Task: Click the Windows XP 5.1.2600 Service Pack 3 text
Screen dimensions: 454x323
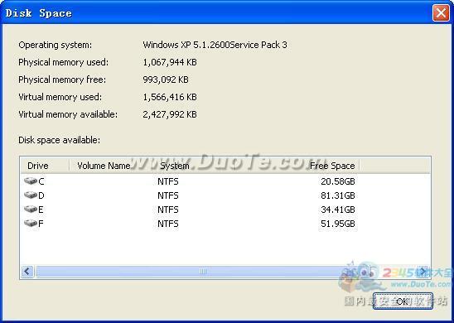Action: 215,45
